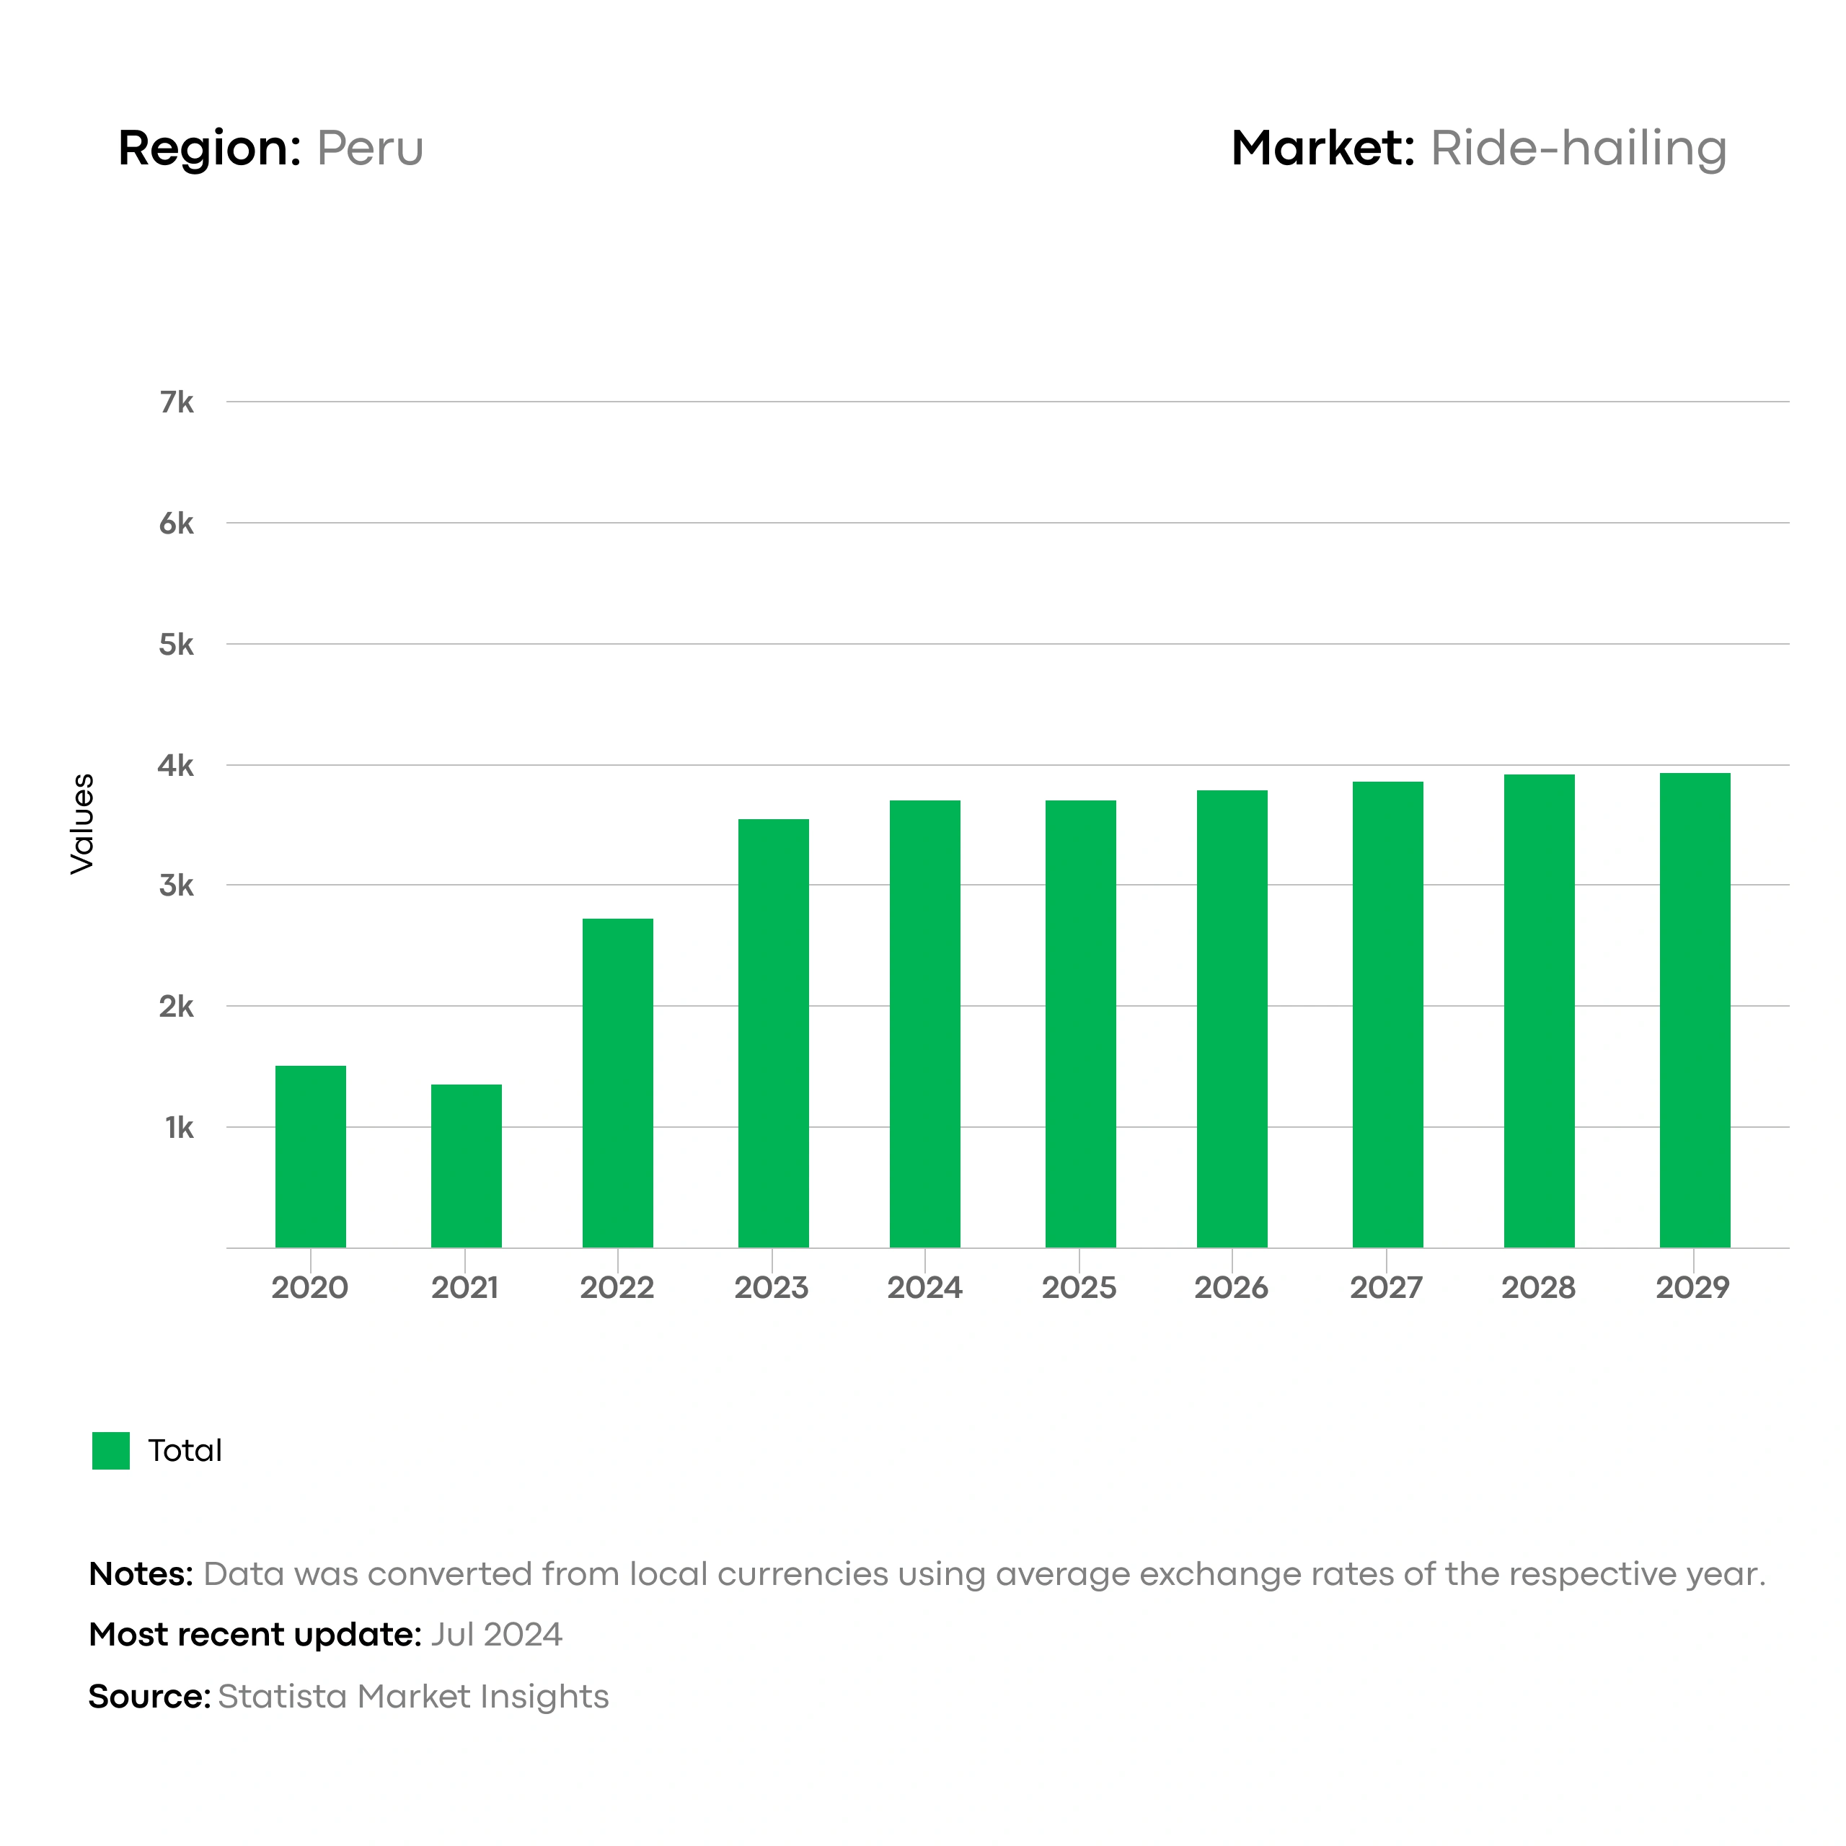Viewport: 1846px width, 1846px height.
Task: Click the 2023 x-axis label
Action: pos(772,1287)
